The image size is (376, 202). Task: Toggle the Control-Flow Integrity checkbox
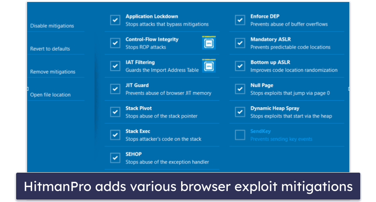point(115,43)
